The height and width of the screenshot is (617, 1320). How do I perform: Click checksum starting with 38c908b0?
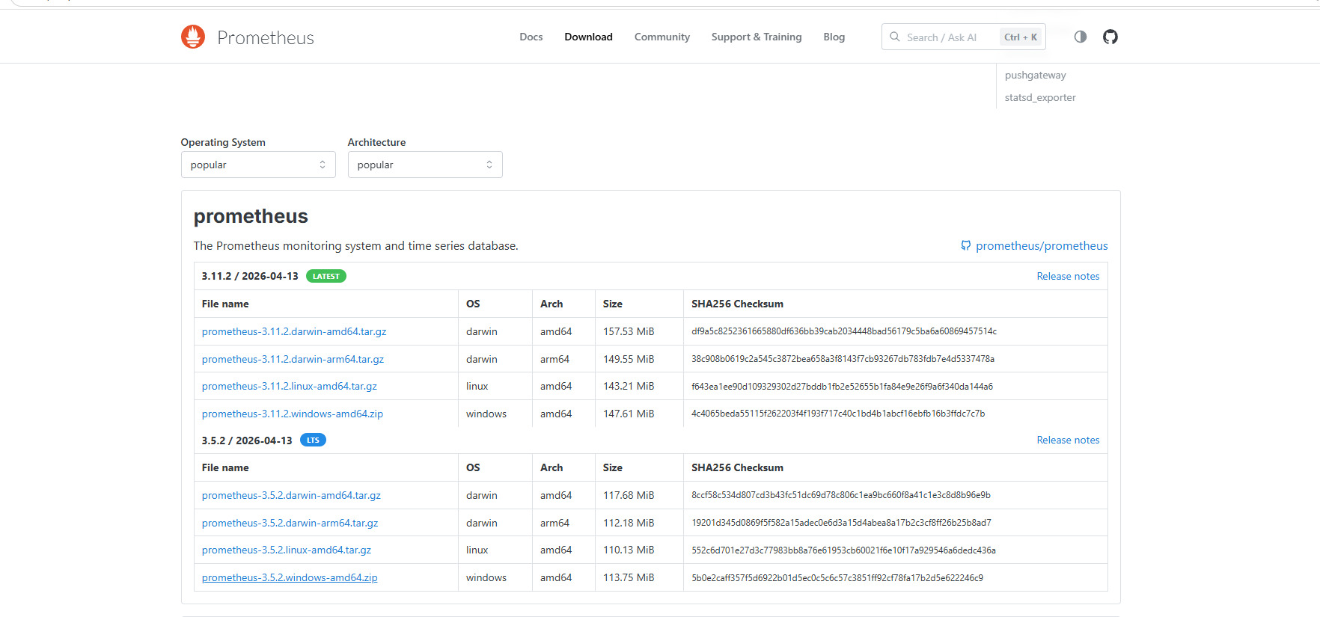[843, 359]
